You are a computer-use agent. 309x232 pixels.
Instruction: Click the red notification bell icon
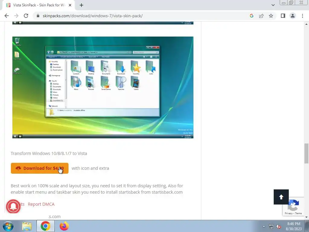(13, 206)
